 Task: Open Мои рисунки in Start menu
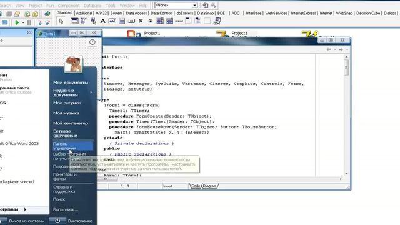pyautogui.click(x=67, y=102)
